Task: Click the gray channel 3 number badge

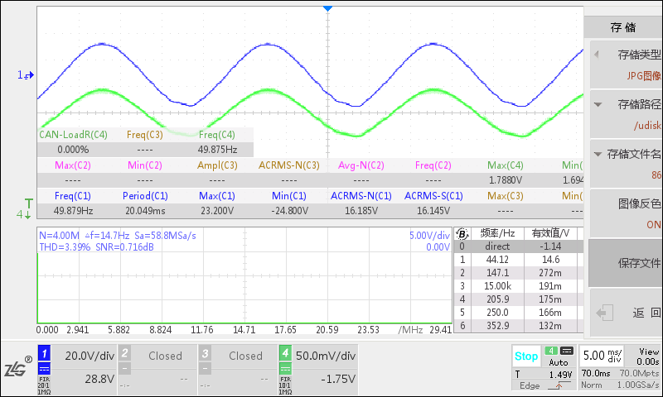Action: click(205, 352)
